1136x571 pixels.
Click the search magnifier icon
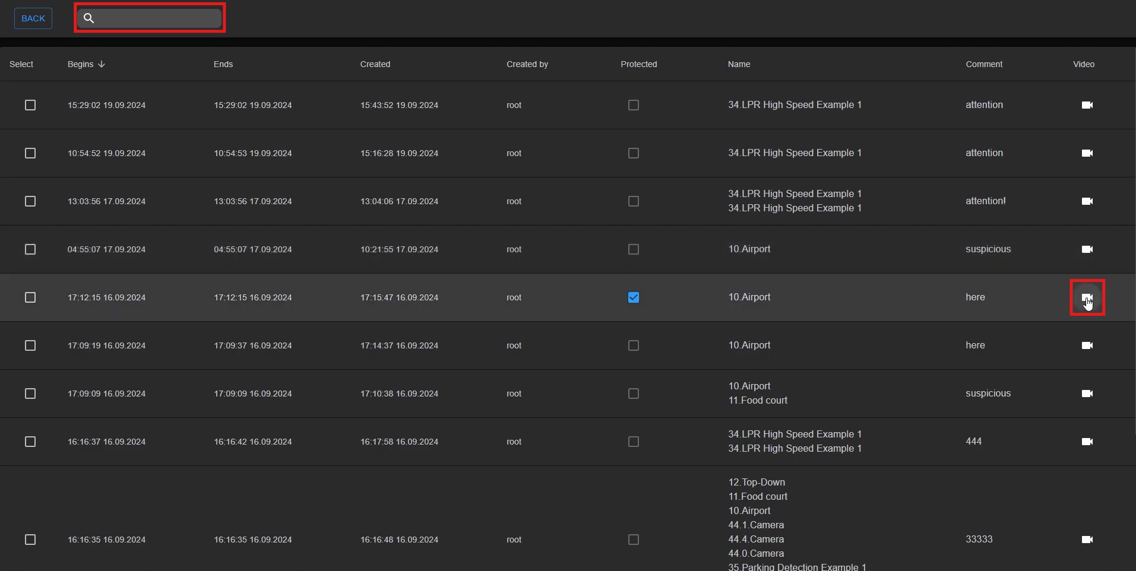click(89, 18)
